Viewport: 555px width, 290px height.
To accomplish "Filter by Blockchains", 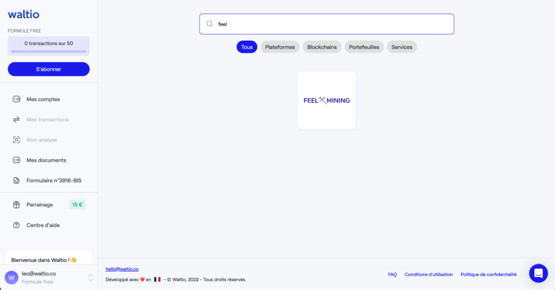I will (322, 47).
